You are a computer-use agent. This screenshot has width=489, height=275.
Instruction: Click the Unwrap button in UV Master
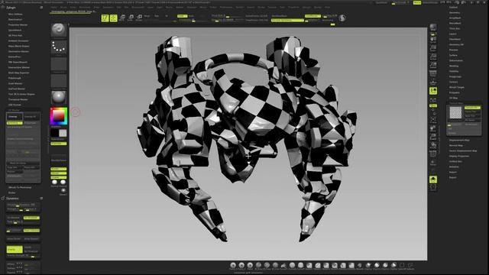click(x=15, y=117)
